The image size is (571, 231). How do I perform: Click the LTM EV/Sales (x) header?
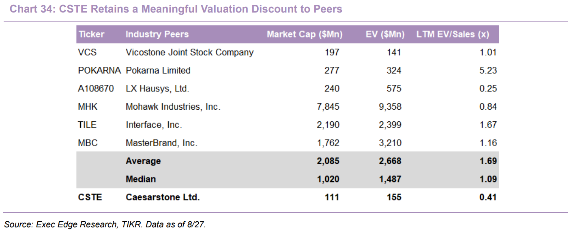(453, 34)
